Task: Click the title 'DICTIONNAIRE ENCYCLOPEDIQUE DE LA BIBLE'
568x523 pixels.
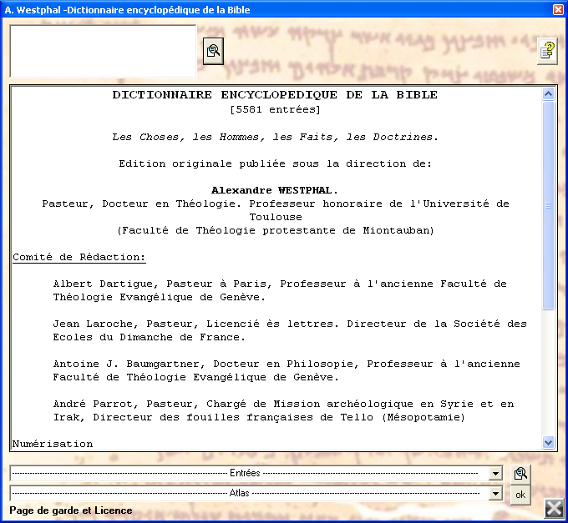Action: pyautogui.click(x=275, y=95)
